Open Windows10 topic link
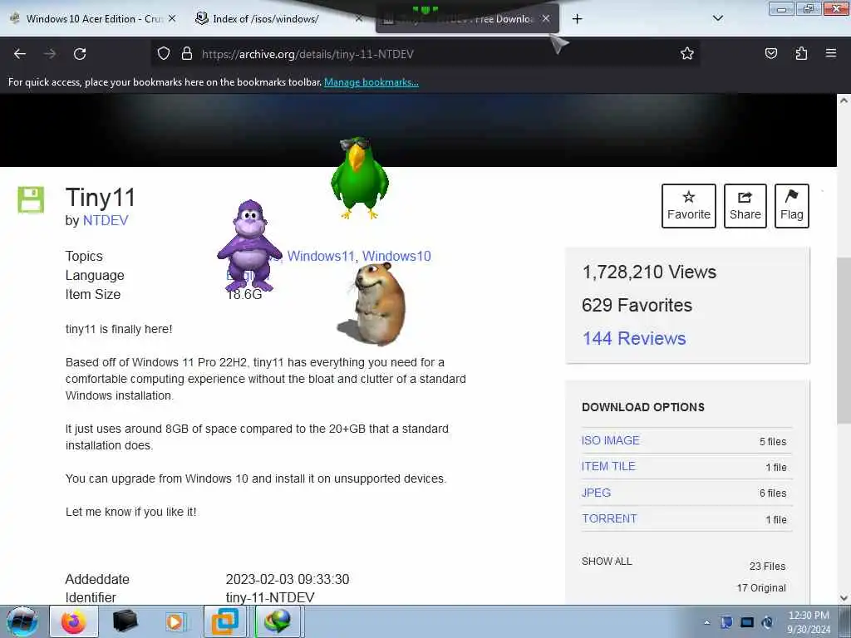This screenshot has height=638, width=851. 396,256
